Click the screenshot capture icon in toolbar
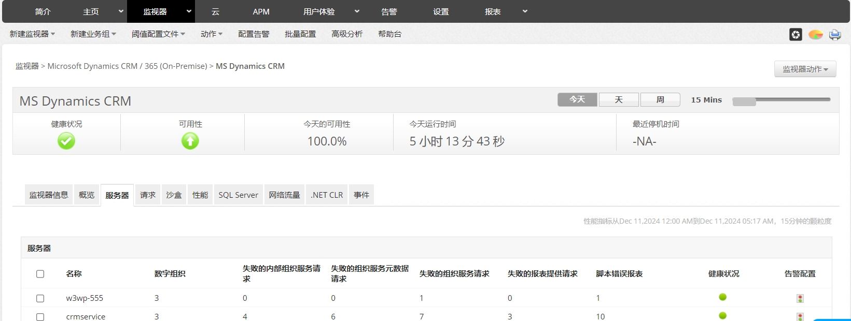This screenshot has width=851, height=321. pos(796,34)
